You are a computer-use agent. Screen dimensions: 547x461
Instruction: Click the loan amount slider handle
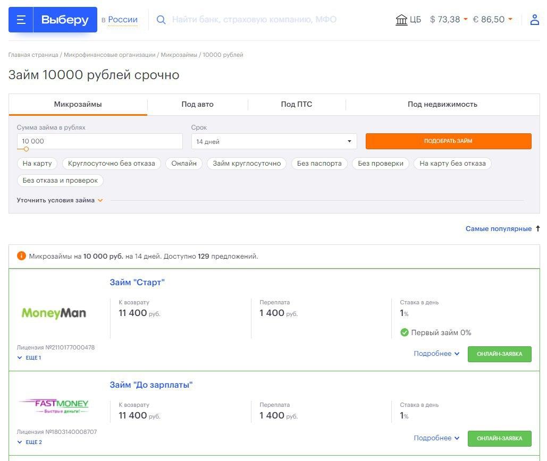click(x=26, y=149)
